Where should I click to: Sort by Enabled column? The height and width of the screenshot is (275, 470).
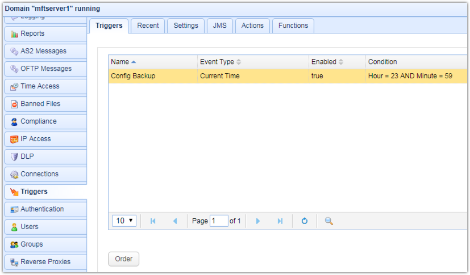coord(337,62)
